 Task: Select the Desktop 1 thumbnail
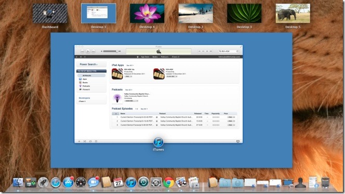[99, 13]
